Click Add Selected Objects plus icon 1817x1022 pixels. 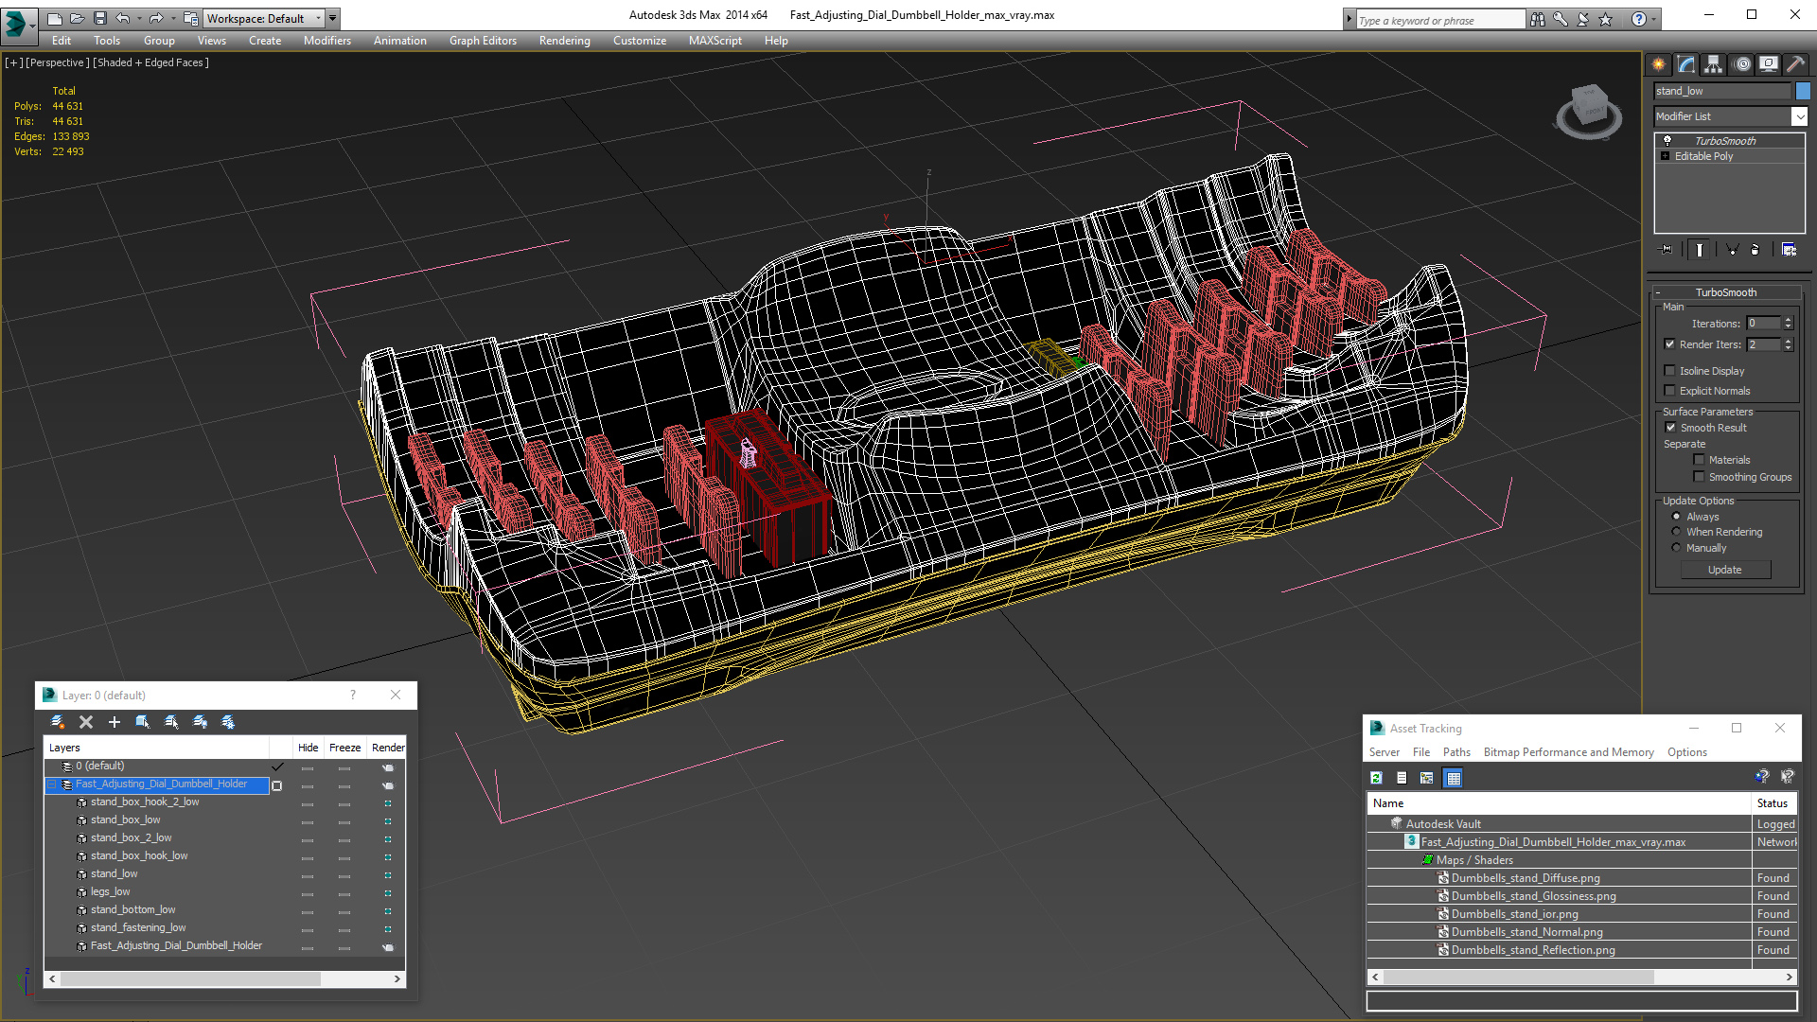pos(115,722)
